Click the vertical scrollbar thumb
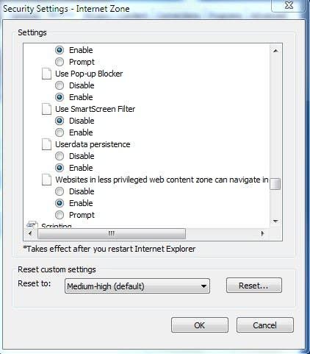The image size is (310, 354). pos(275,184)
